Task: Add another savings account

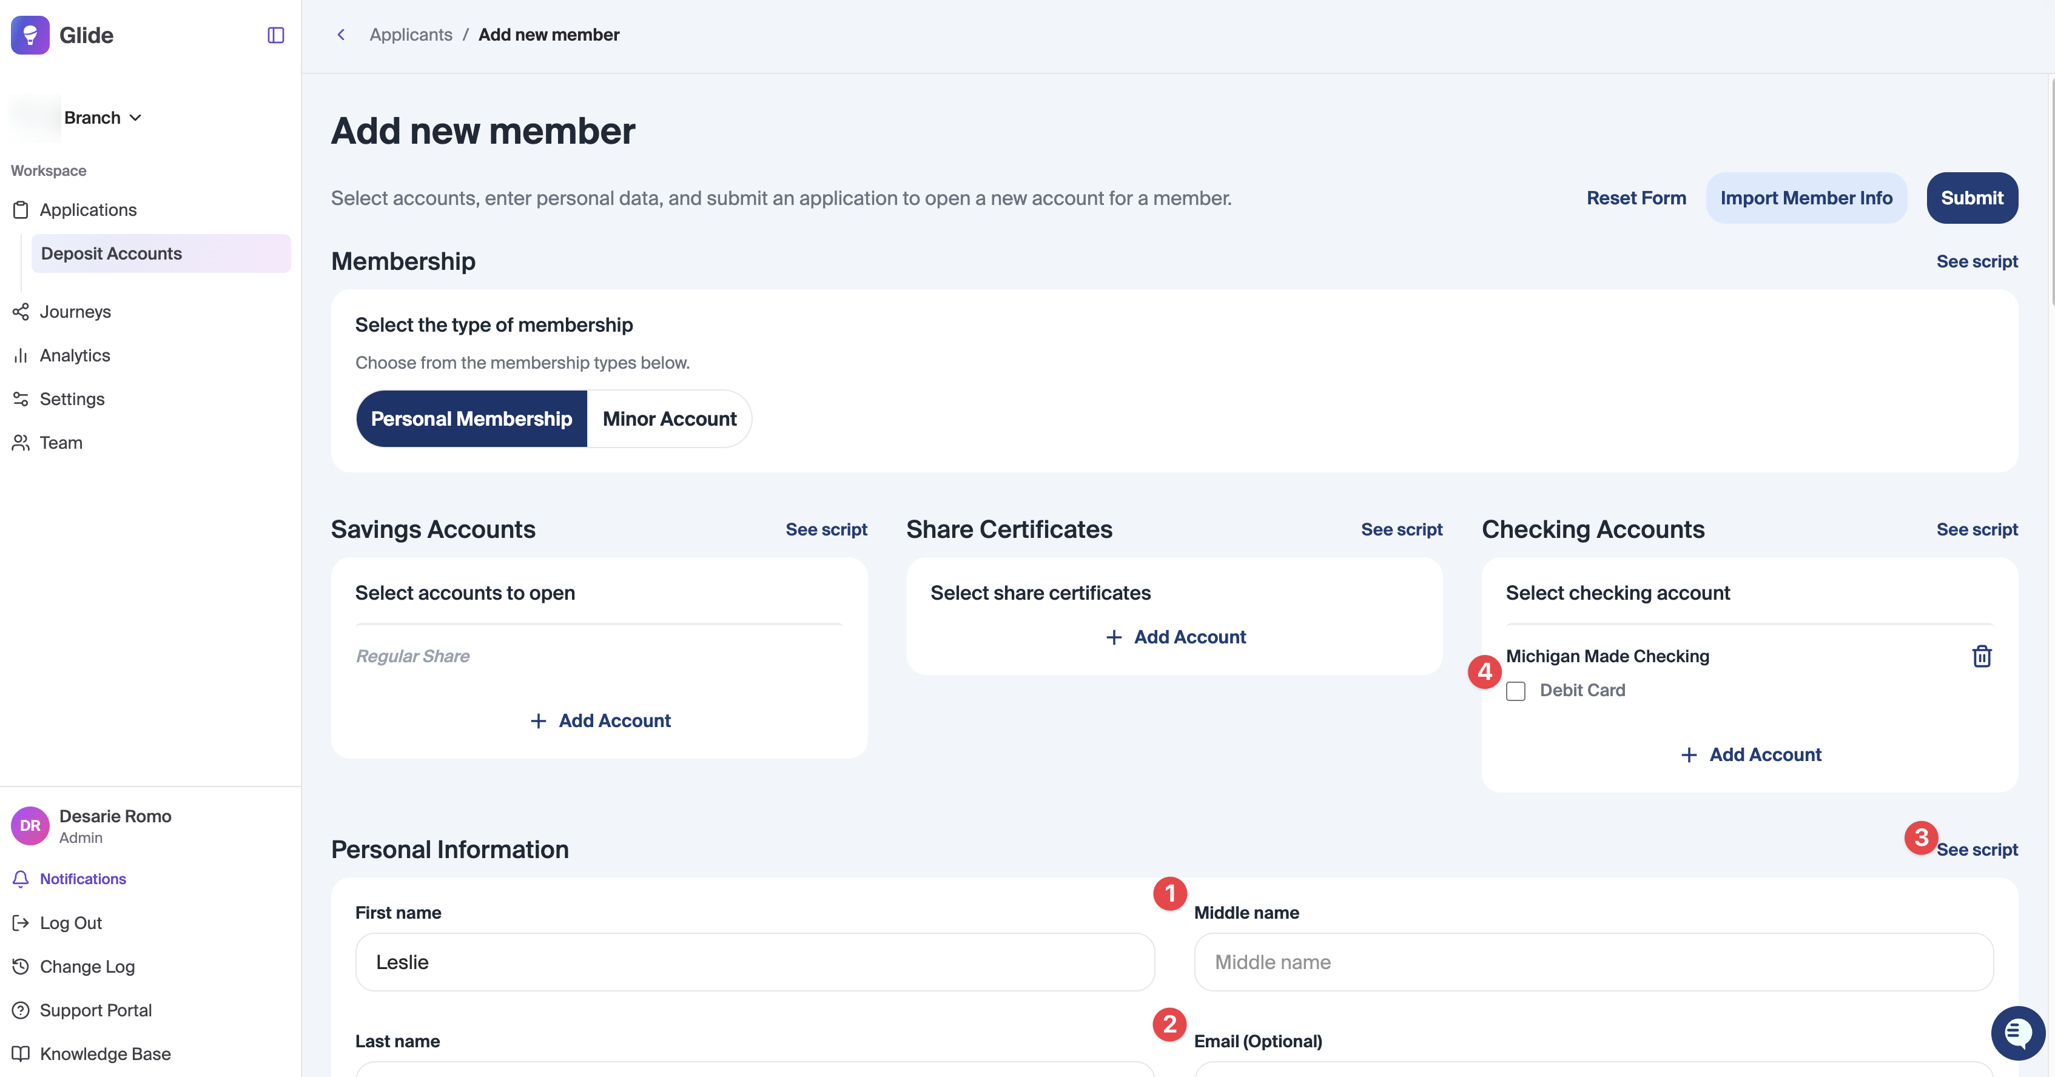Action: 600,720
